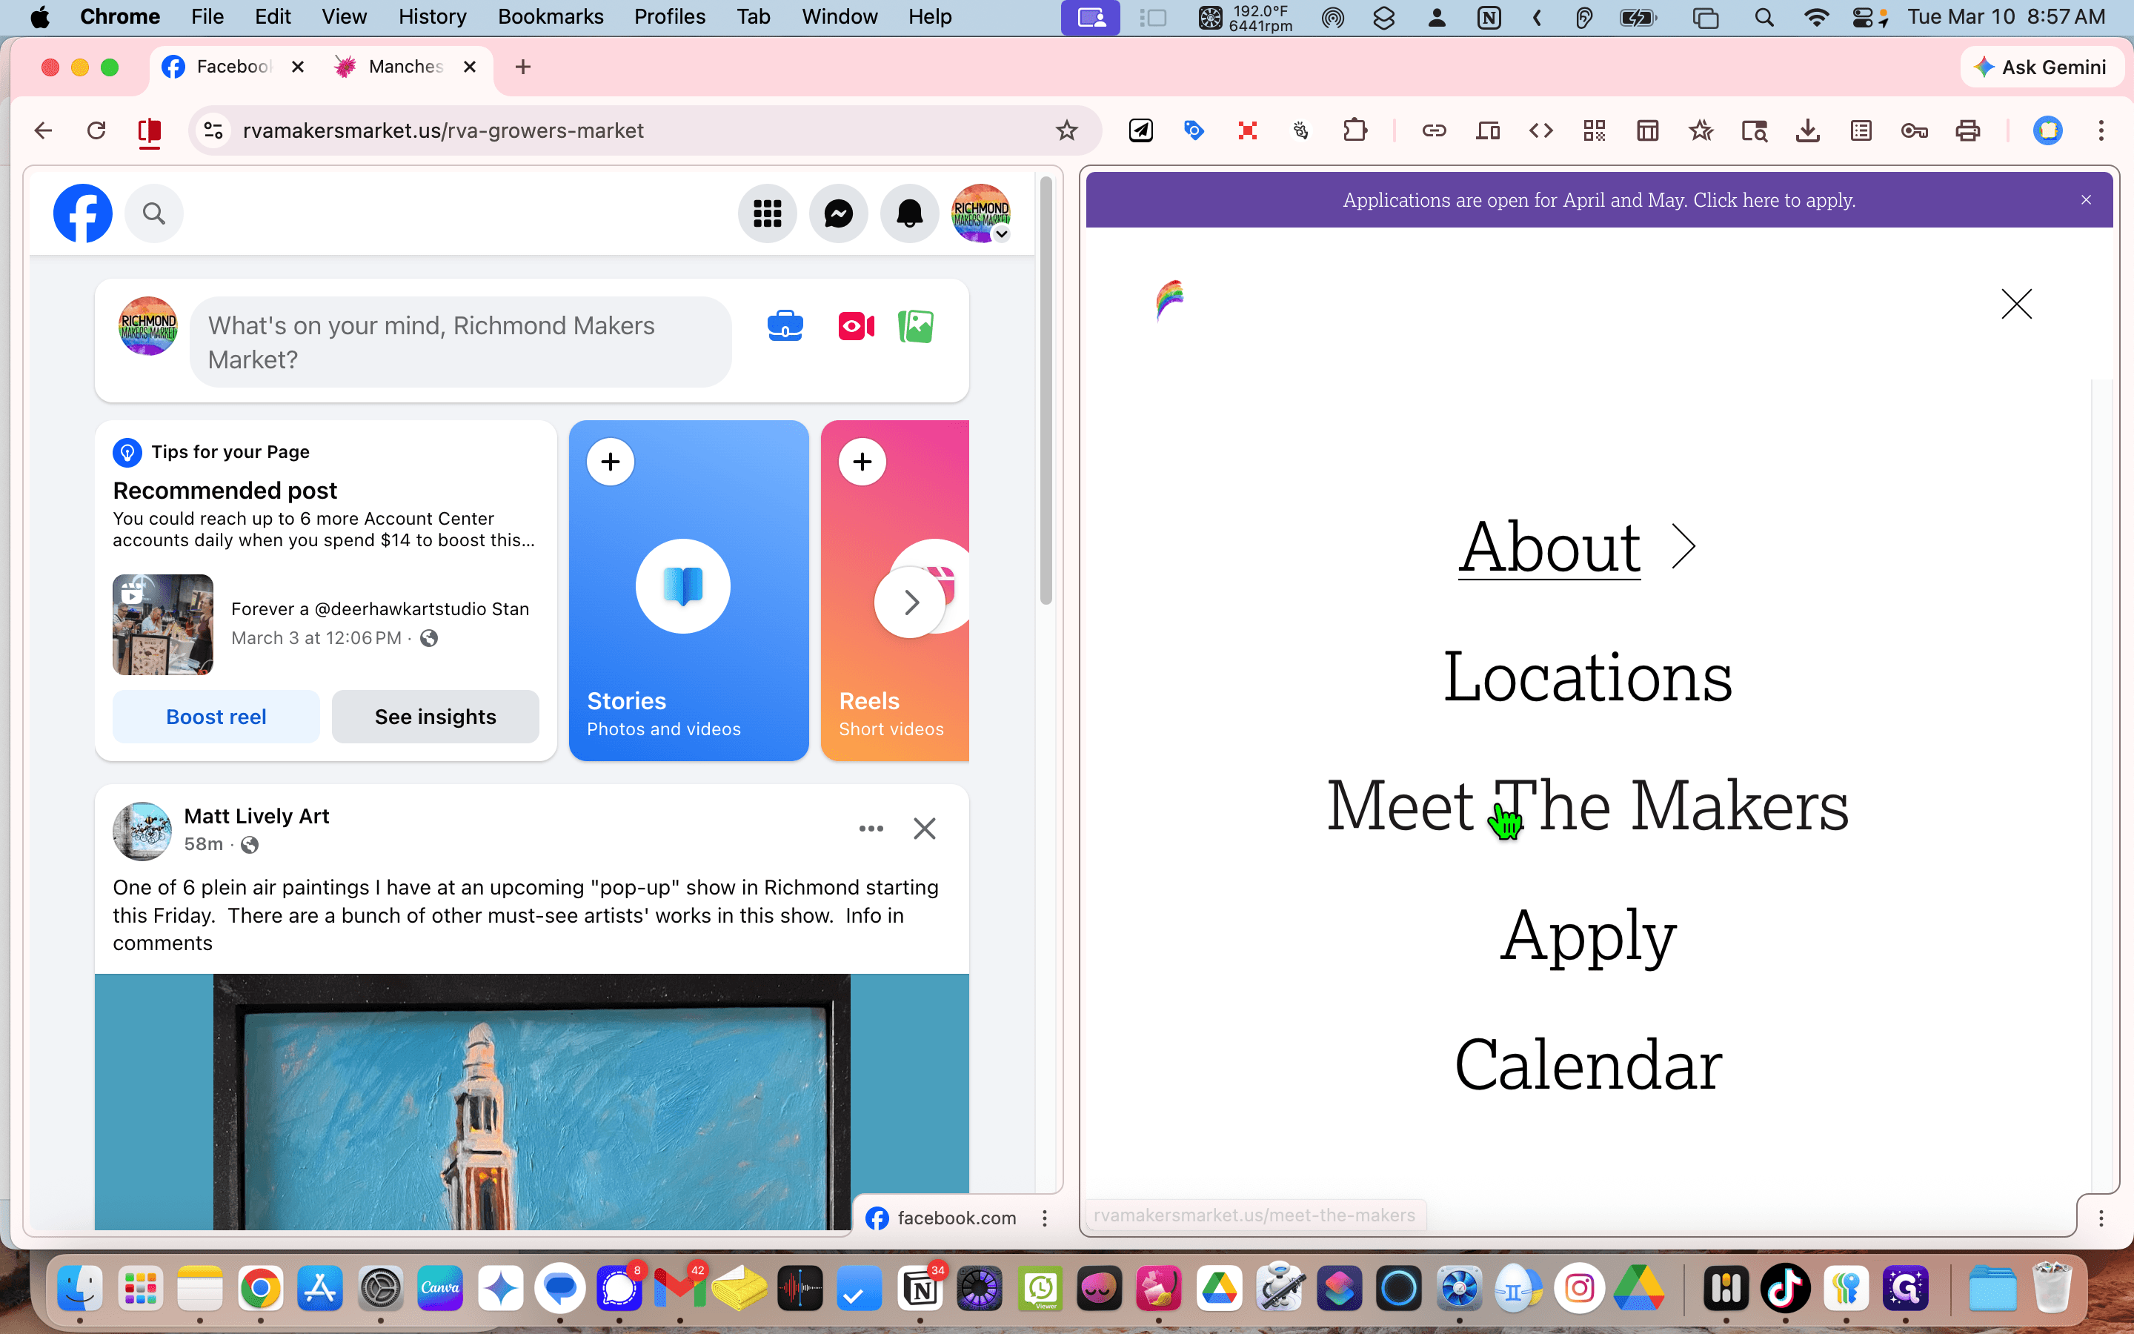The image size is (2134, 1334).
Task: Switch to the Manchester tab
Action: pos(405,66)
